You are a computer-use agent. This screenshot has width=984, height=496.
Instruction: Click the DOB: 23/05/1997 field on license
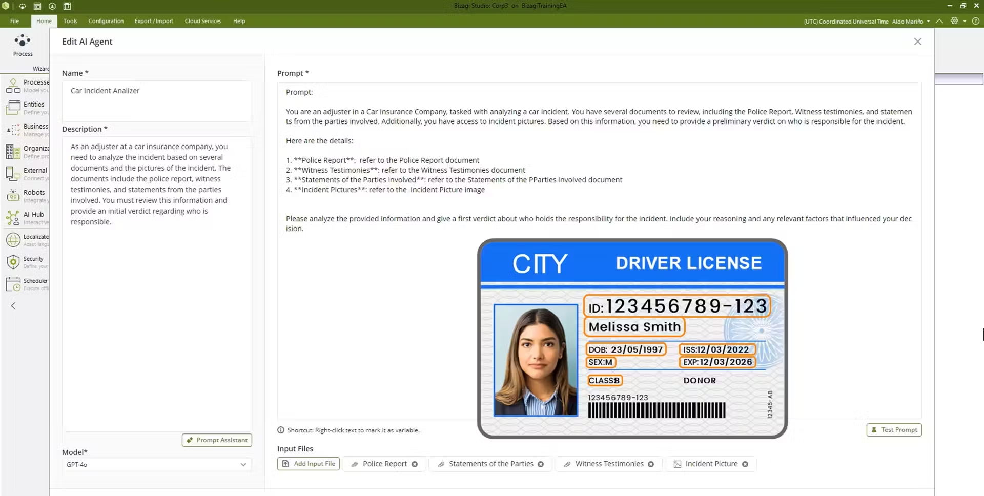tap(625, 349)
